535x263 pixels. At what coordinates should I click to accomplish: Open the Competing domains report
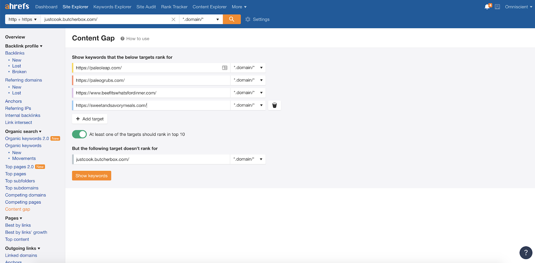[x=25, y=195]
